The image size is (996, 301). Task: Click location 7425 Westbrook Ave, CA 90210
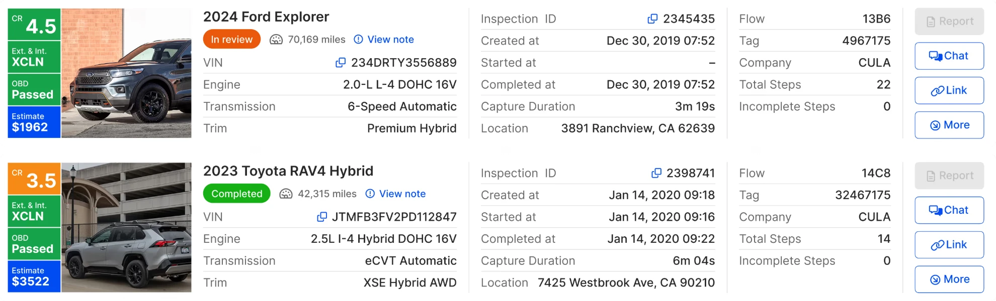[x=626, y=282]
